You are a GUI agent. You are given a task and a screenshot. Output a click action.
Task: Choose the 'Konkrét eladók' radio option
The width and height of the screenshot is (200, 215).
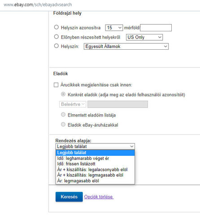(x=63, y=94)
